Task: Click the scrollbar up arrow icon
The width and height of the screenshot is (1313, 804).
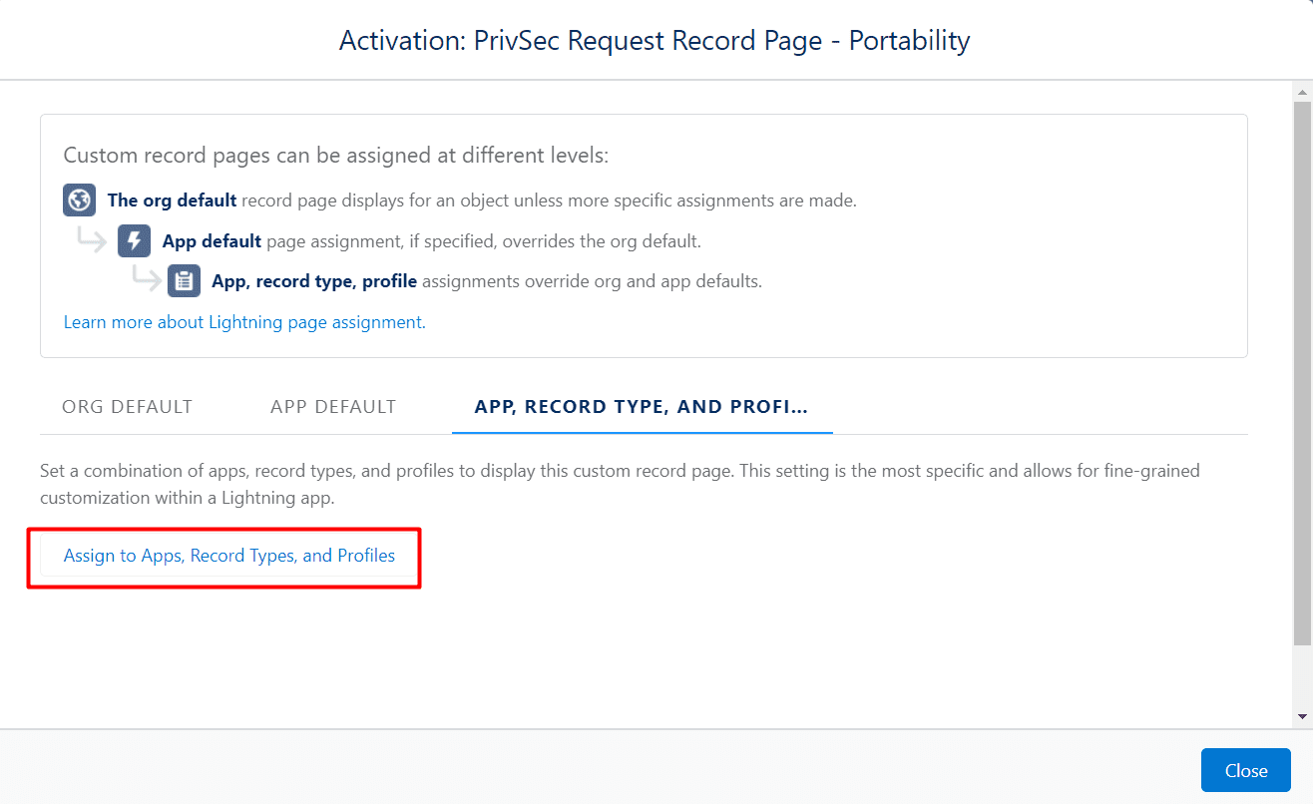Action: tap(1303, 91)
